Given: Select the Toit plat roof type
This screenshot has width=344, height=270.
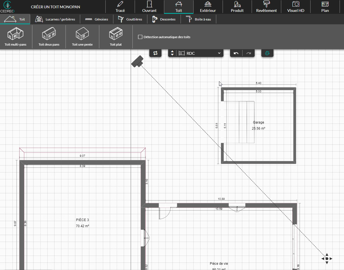Looking at the screenshot, I should [x=116, y=36].
